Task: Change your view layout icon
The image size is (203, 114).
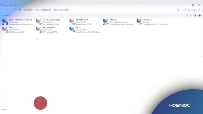Action: point(187,16)
